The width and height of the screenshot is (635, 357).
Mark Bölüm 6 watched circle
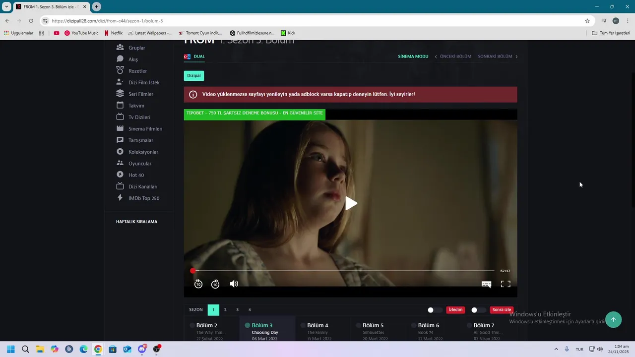[414, 325]
